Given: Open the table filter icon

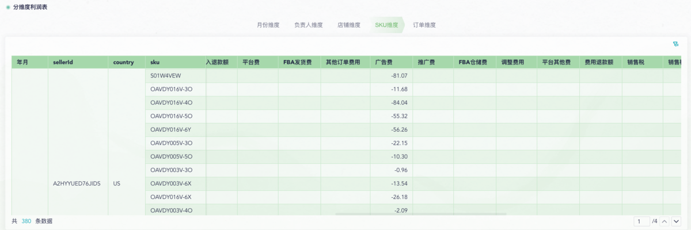Looking at the screenshot, I should [675, 44].
